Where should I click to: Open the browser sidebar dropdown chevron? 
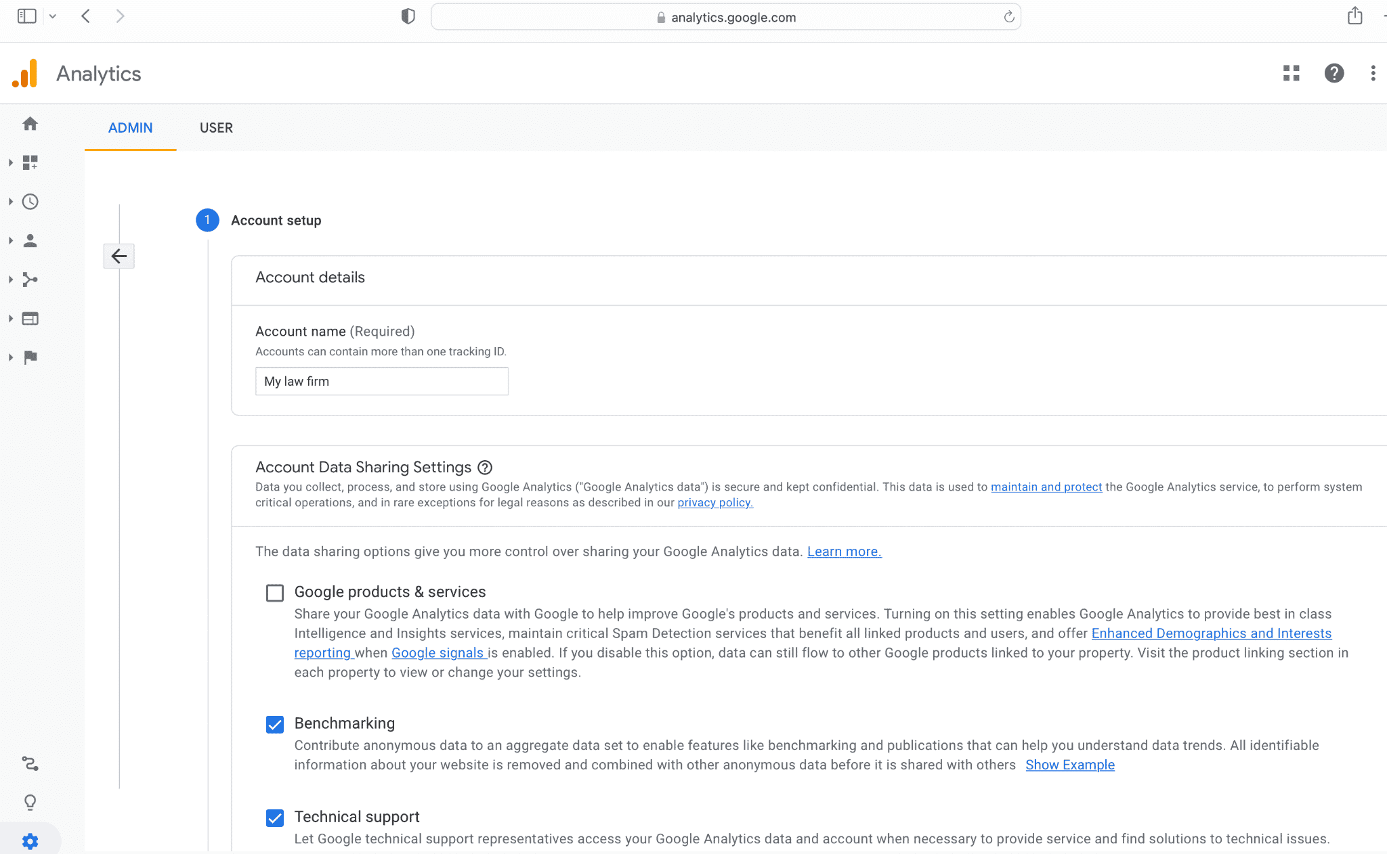(x=53, y=16)
